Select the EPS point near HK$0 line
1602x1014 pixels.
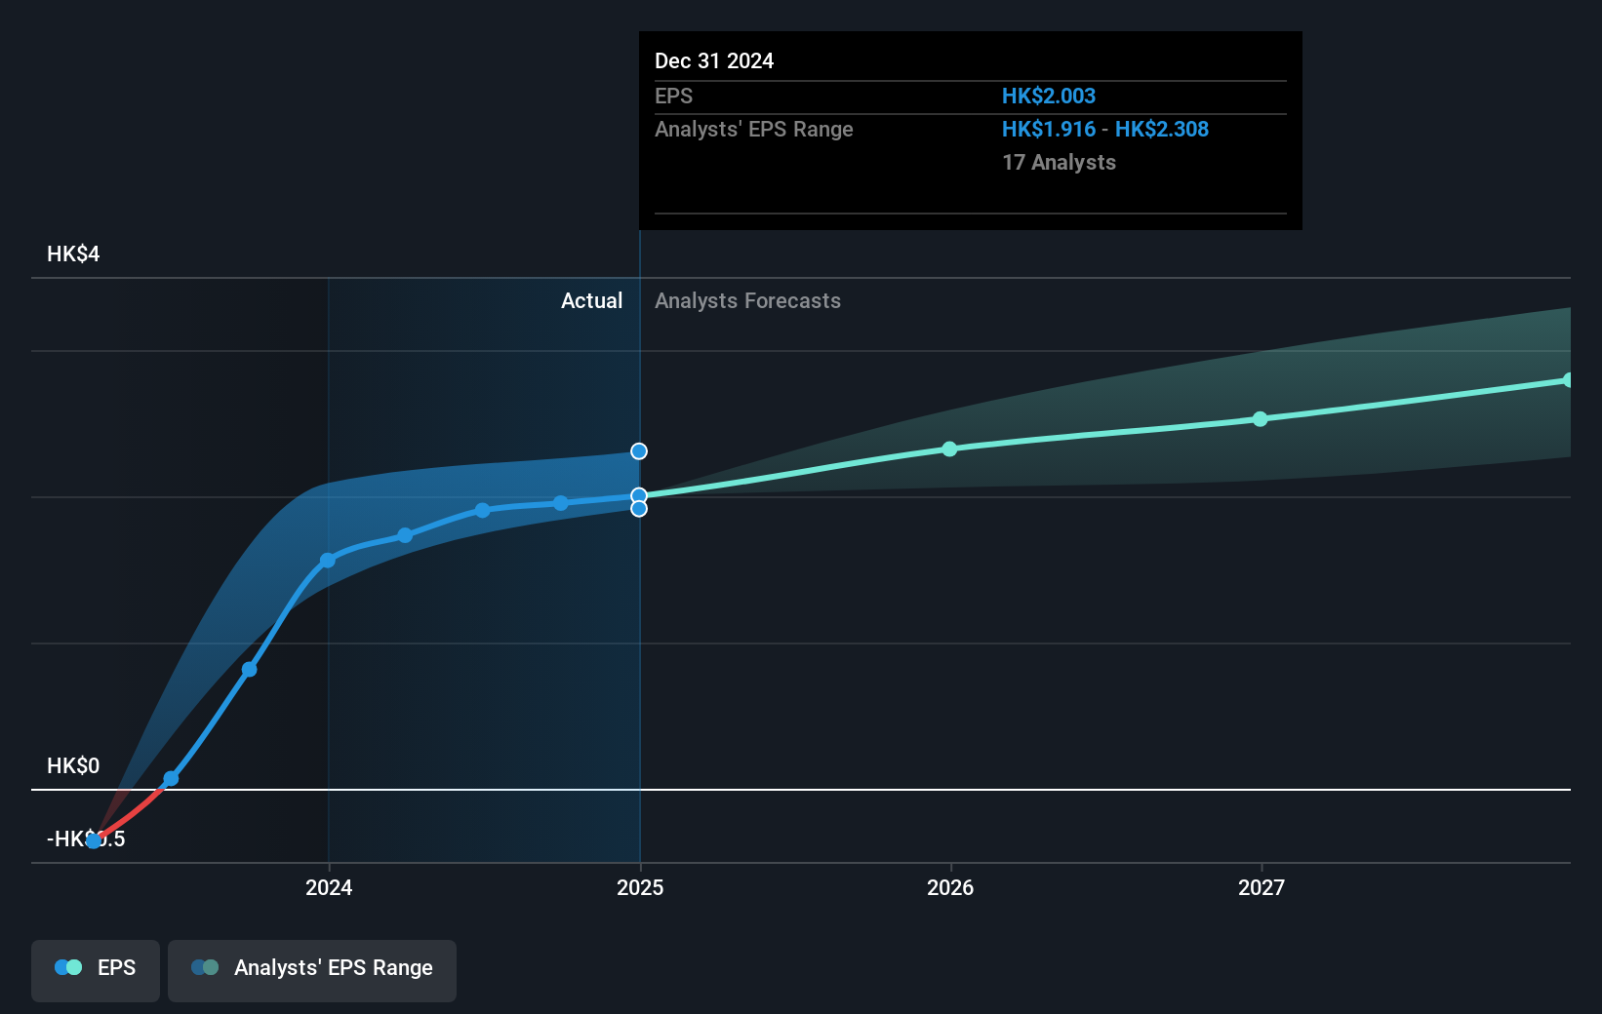tap(171, 778)
